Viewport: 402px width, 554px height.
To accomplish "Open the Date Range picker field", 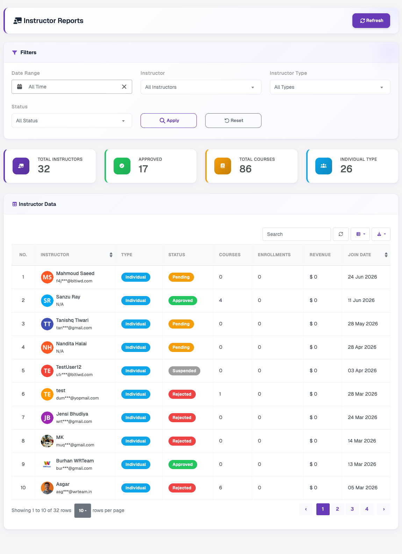I will [x=72, y=87].
